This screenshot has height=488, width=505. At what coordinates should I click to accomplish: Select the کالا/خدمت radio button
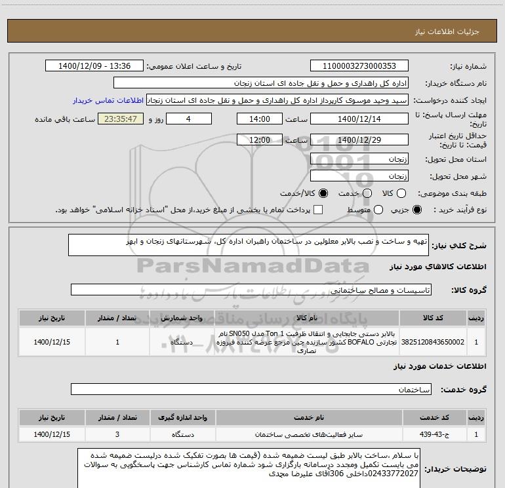[x=323, y=193]
